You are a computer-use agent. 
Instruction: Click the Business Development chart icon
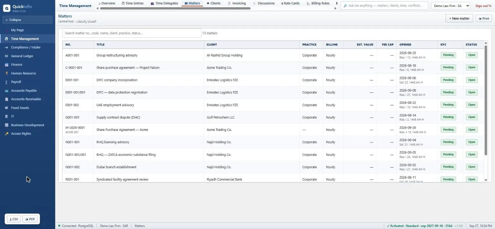(x=7, y=125)
